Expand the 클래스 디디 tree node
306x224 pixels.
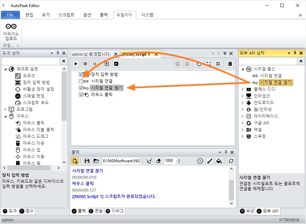243,89
